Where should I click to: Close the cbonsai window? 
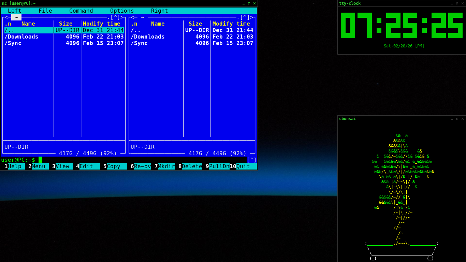pos(463,119)
